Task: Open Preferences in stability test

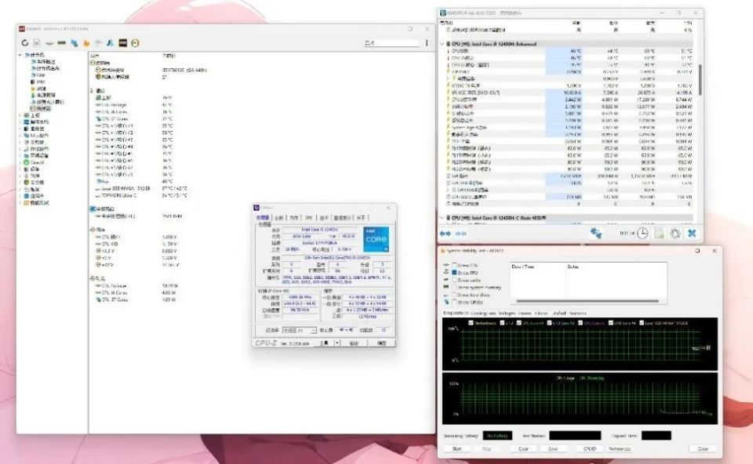Action: point(620,448)
